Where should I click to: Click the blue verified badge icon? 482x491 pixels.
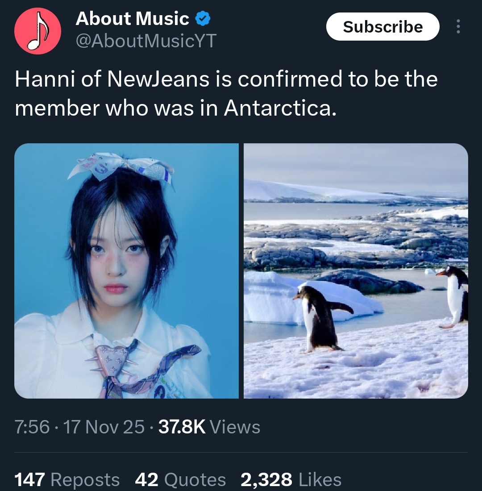tap(203, 19)
